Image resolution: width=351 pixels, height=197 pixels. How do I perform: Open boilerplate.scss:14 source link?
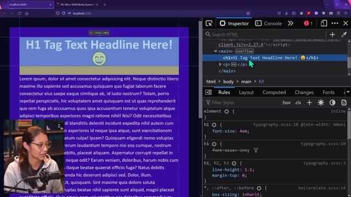tap(322, 188)
